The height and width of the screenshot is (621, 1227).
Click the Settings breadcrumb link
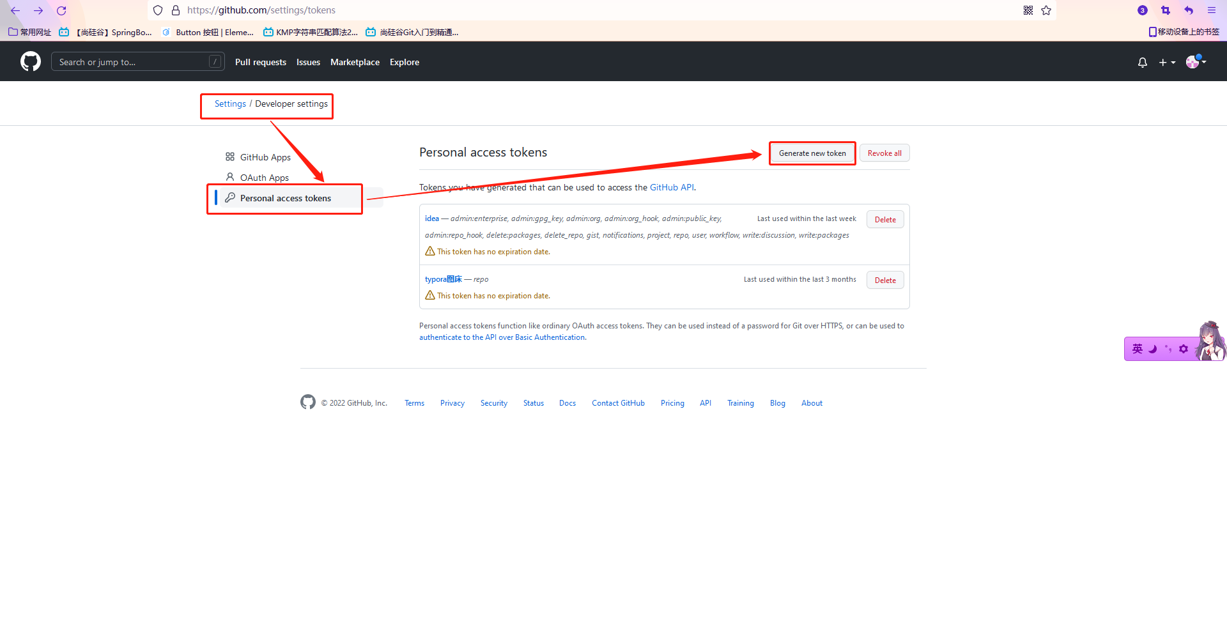pos(230,103)
